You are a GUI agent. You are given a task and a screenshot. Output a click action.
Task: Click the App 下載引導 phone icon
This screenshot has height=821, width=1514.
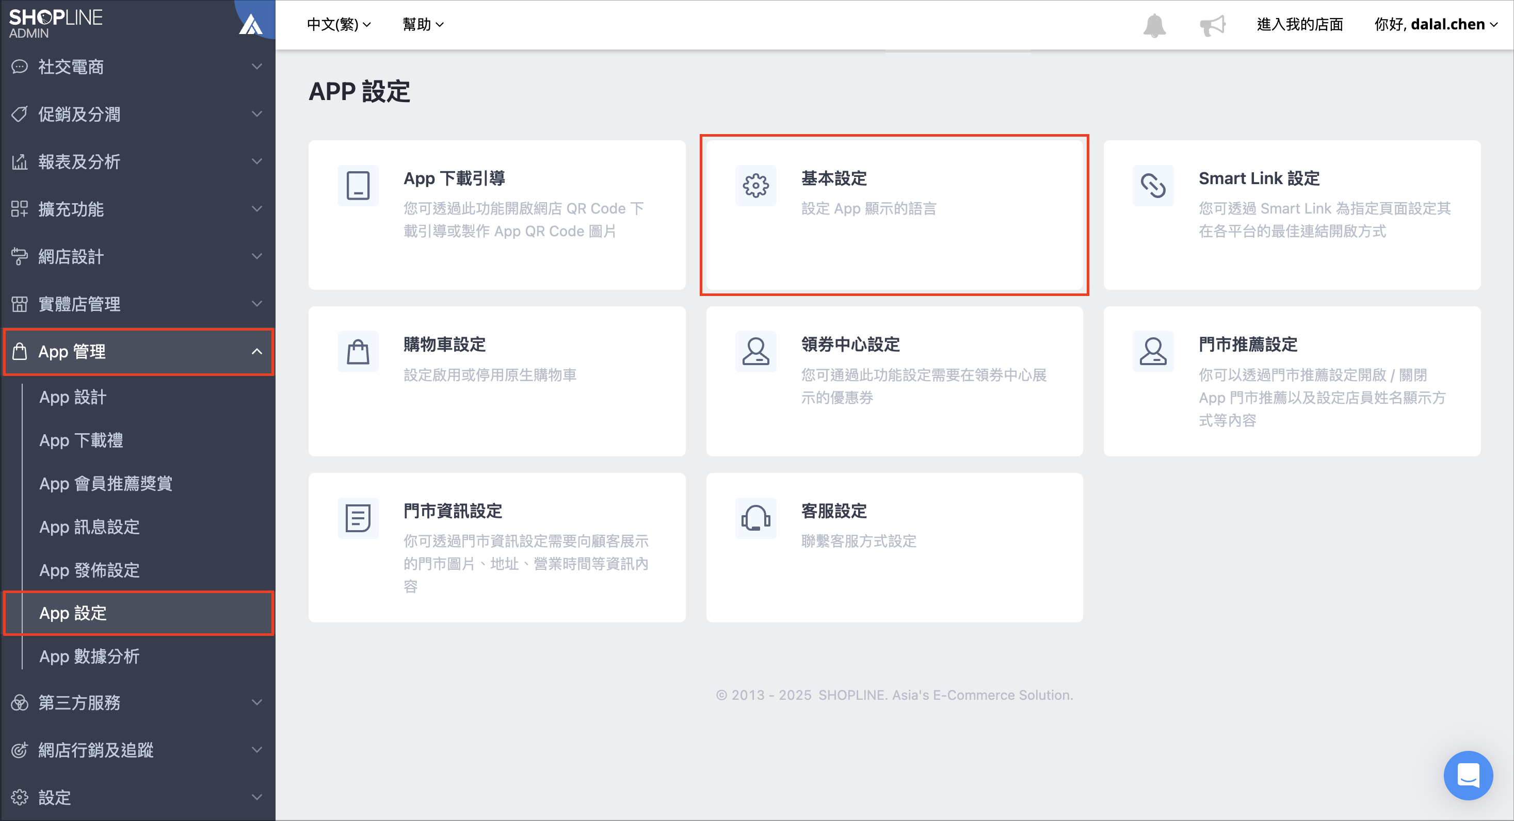tap(357, 186)
